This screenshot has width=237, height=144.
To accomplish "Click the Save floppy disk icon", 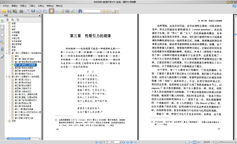I will (x=9, y=11).
